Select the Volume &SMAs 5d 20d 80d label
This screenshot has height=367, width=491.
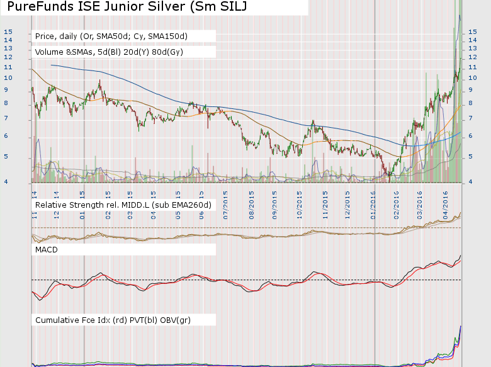point(109,52)
